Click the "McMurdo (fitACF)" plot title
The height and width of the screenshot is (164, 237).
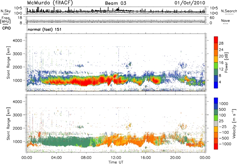point(50,3)
